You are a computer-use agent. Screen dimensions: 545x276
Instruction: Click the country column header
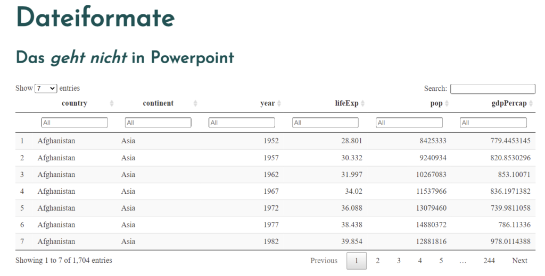click(x=75, y=103)
